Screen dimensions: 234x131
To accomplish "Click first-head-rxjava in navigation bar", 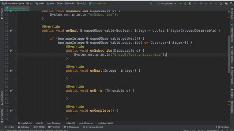I will (x=13, y=3).
